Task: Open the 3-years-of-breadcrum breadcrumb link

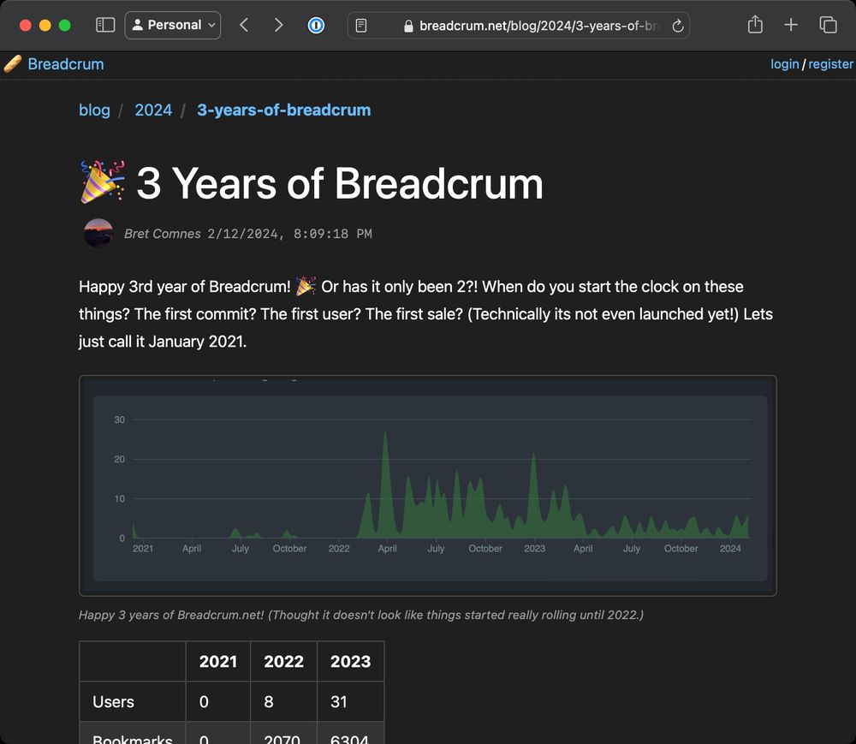Action: pos(284,110)
